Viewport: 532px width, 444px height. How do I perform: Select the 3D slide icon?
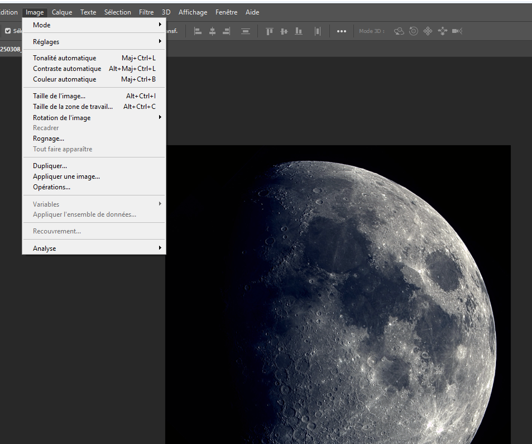pos(443,31)
